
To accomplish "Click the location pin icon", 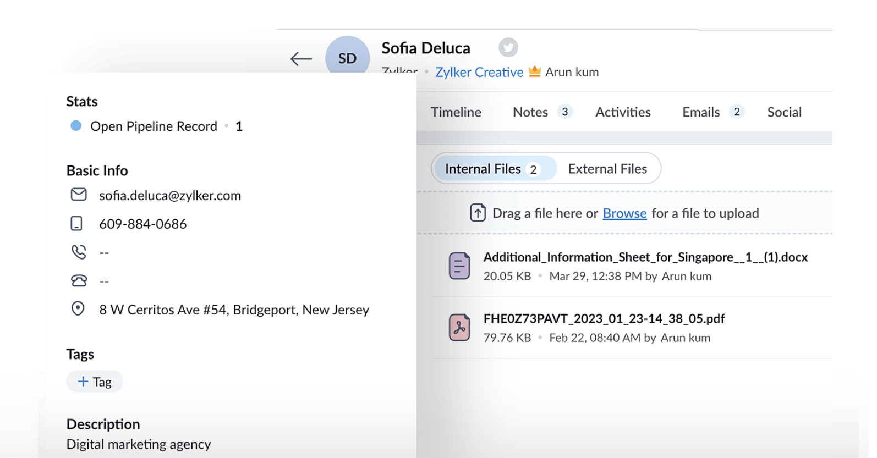I will coord(78,309).
